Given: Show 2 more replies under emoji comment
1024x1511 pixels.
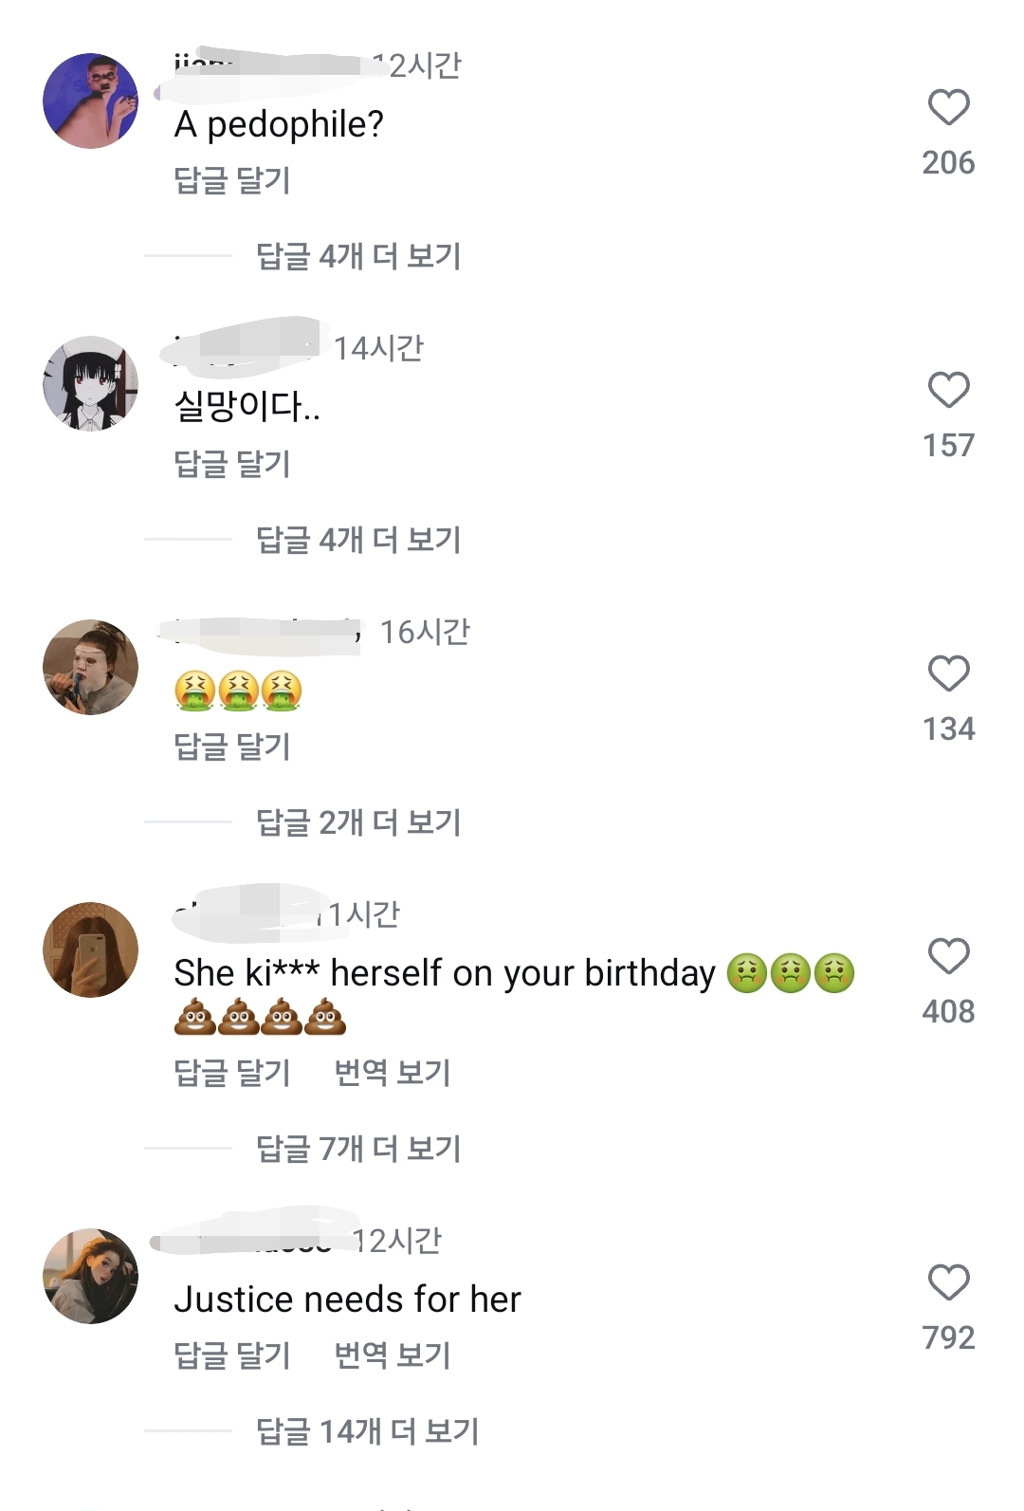Looking at the screenshot, I should [x=358, y=822].
